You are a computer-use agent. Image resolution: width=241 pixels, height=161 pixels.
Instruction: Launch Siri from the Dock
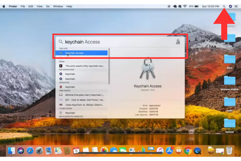click(20, 151)
